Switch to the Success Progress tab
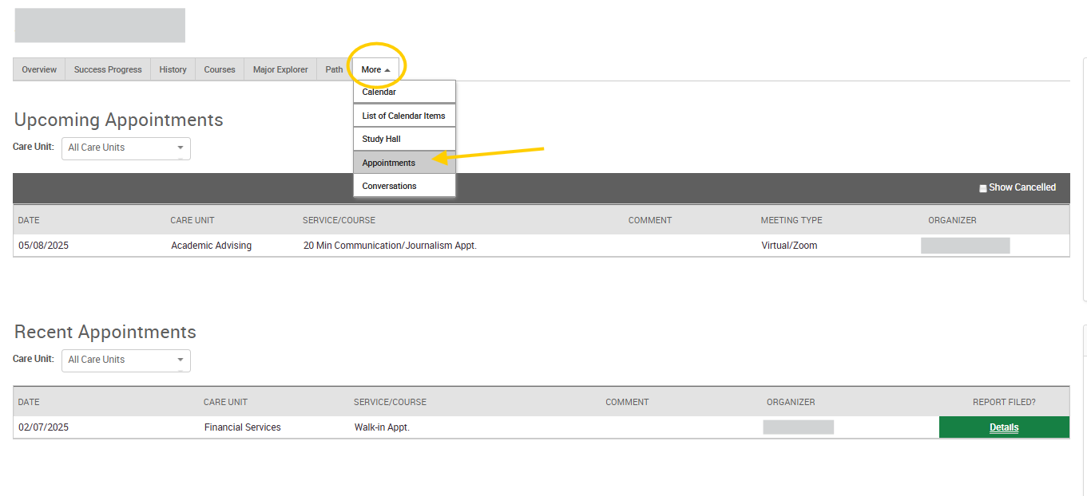 [x=108, y=69]
